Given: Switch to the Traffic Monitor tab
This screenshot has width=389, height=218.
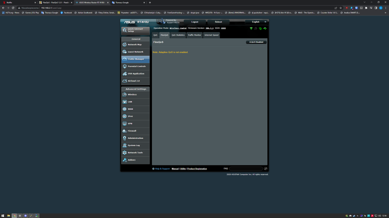Looking at the screenshot, I should pos(194,35).
